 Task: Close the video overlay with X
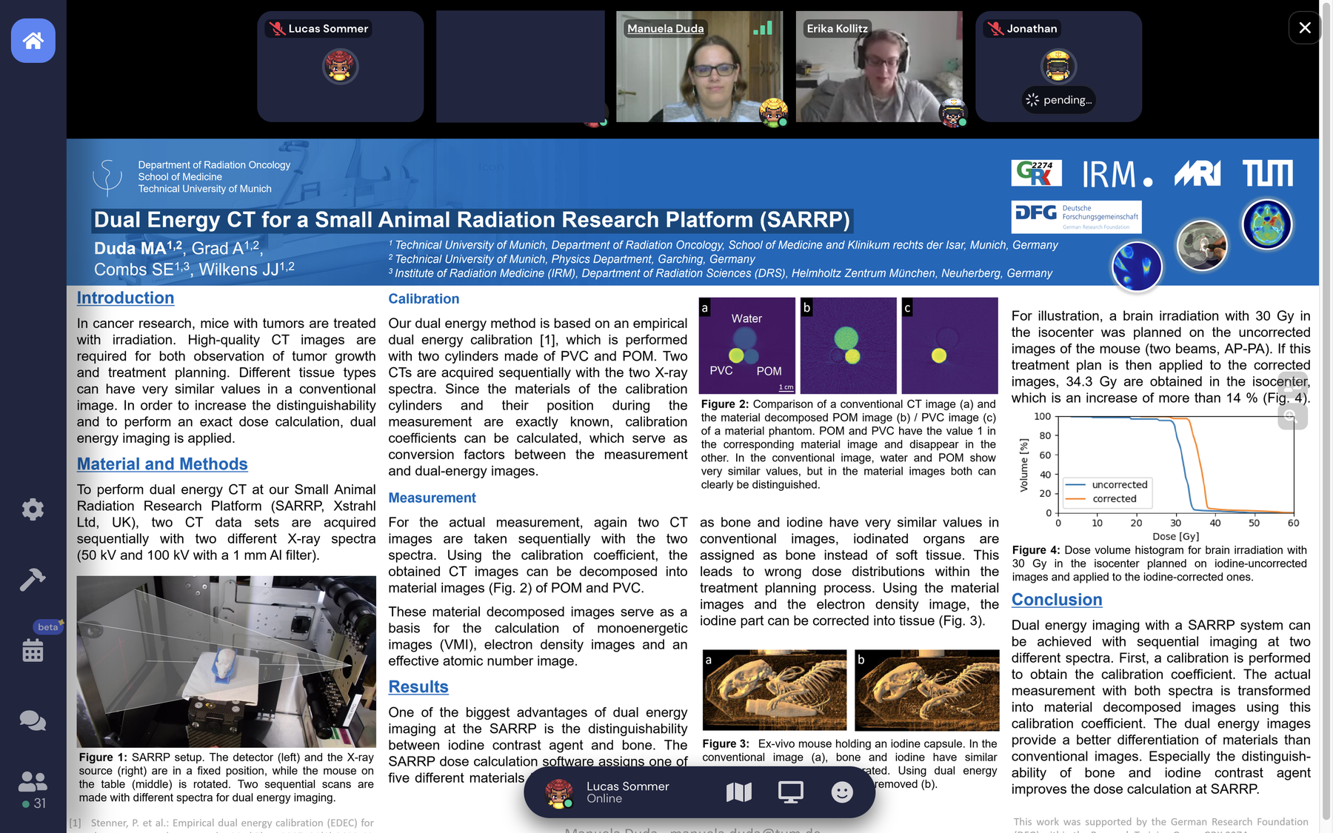point(1305,28)
